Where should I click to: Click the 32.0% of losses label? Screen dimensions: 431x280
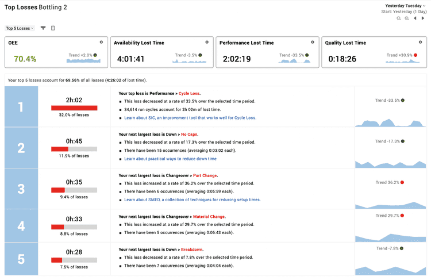(x=74, y=115)
